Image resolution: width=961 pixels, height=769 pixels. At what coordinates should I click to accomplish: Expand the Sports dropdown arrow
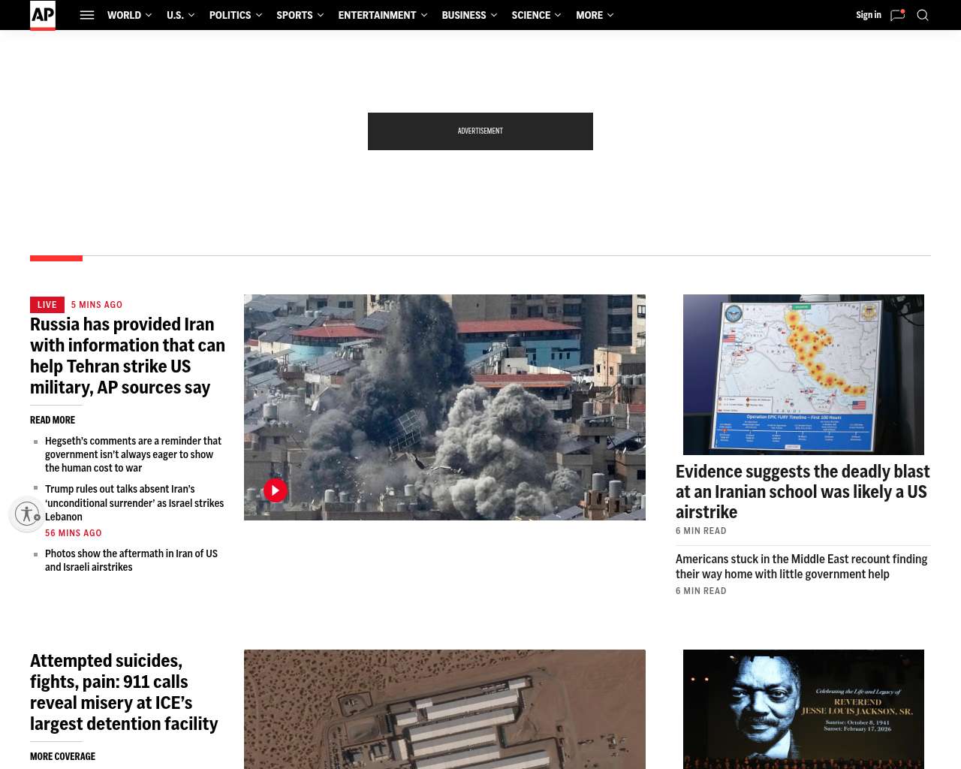(321, 15)
